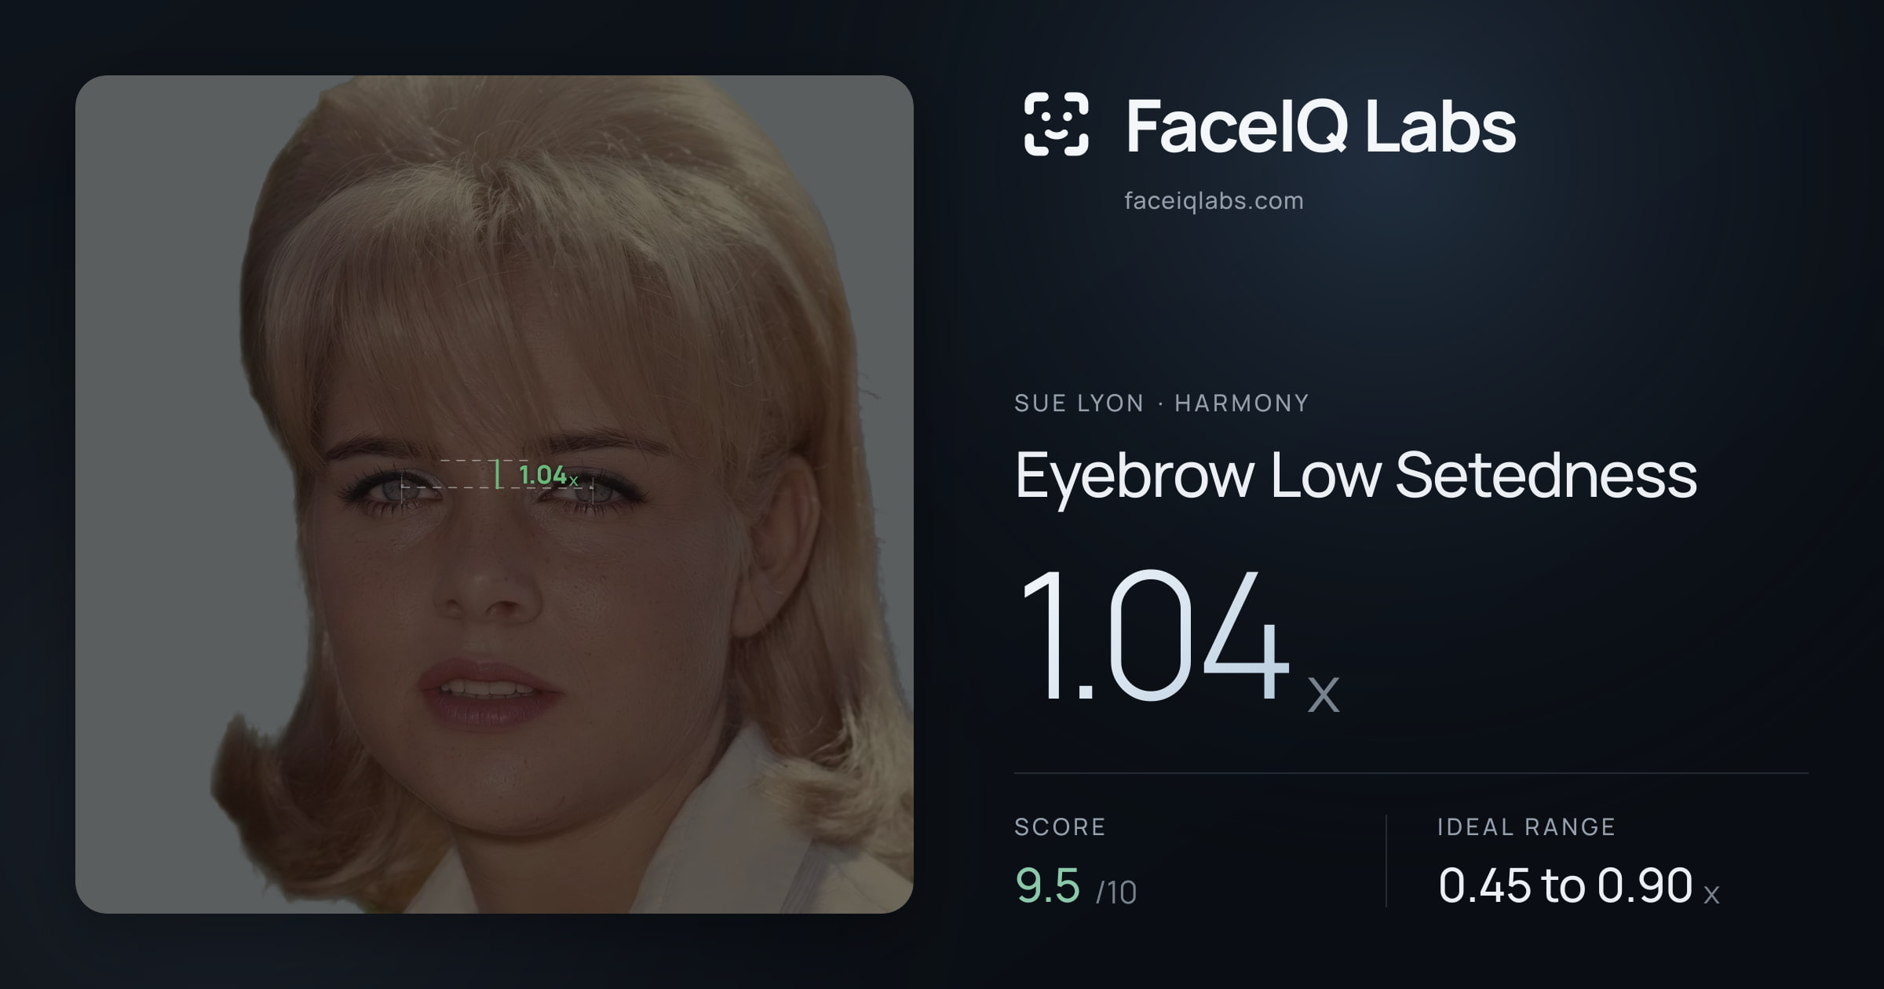
Task: Click the FaceIQ Labs face-scan logo icon
Action: pos(1056,124)
